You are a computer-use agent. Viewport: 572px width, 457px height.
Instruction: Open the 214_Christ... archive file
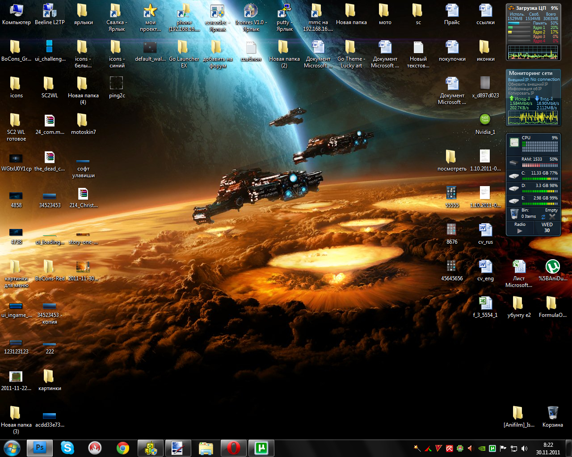click(x=83, y=197)
